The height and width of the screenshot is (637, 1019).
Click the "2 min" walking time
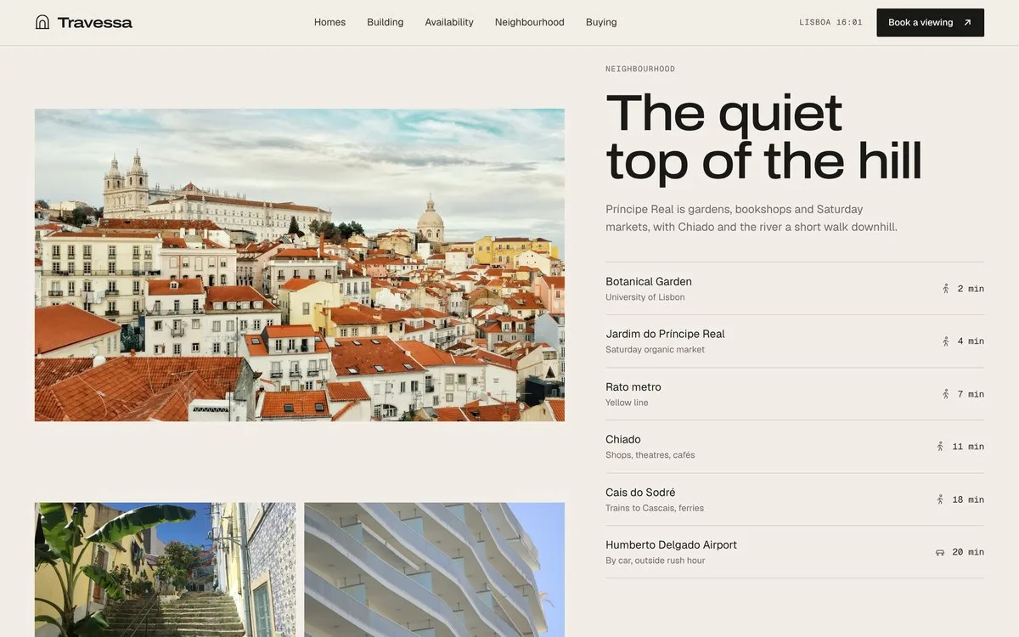pyautogui.click(x=971, y=289)
